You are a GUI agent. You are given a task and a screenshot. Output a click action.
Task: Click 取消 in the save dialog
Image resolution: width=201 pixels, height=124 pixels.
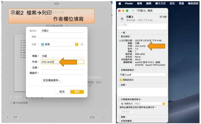62,92
